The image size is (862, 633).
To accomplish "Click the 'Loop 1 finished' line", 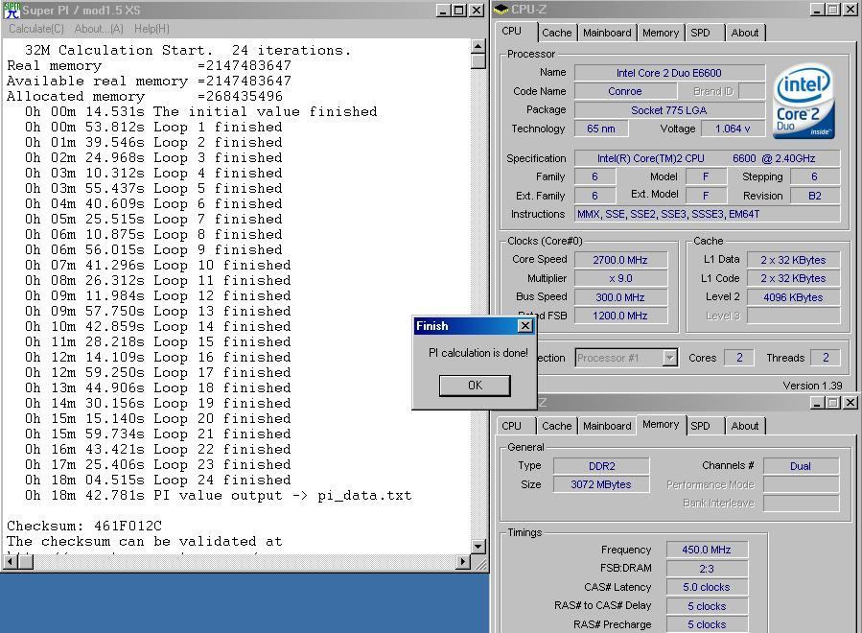I will [152, 127].
